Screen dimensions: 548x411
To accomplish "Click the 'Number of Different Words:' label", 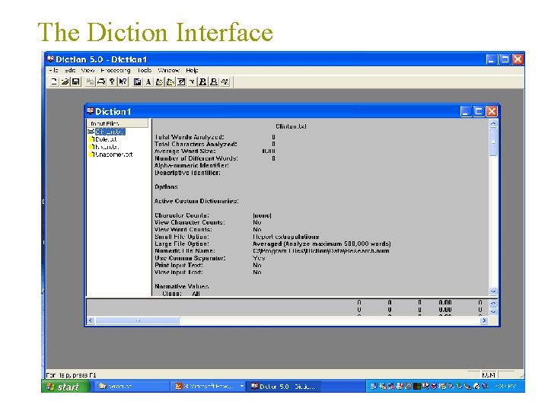I will coord(196,158).
